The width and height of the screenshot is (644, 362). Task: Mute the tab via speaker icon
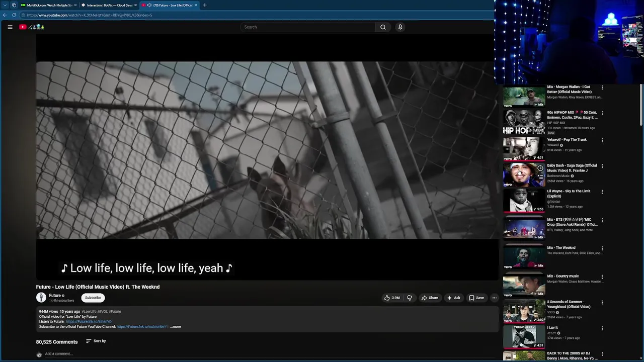149,5
